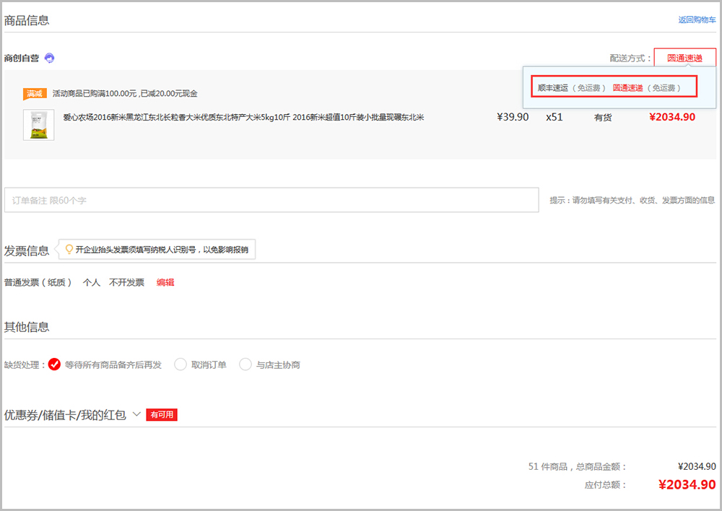Open the rice product thumbnail image
722x511 pixels.
click(x=39, y=125)
